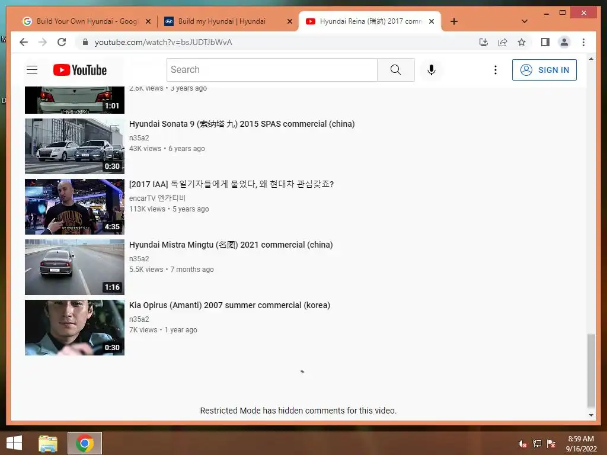Open the Kia Opirus commercial thumbnail

(75, 327)
